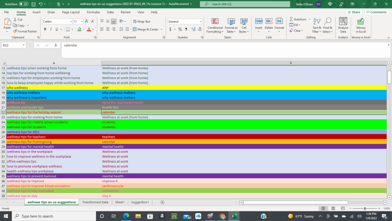Apply bold formatting to the cell
392x221 pixels.
click(x=45, y=29)
